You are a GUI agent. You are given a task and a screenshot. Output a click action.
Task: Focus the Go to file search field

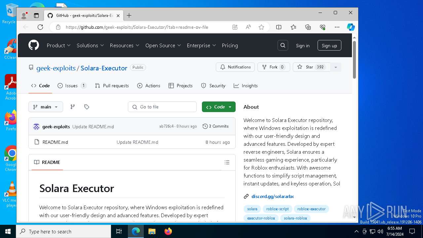tap(162, 107)
